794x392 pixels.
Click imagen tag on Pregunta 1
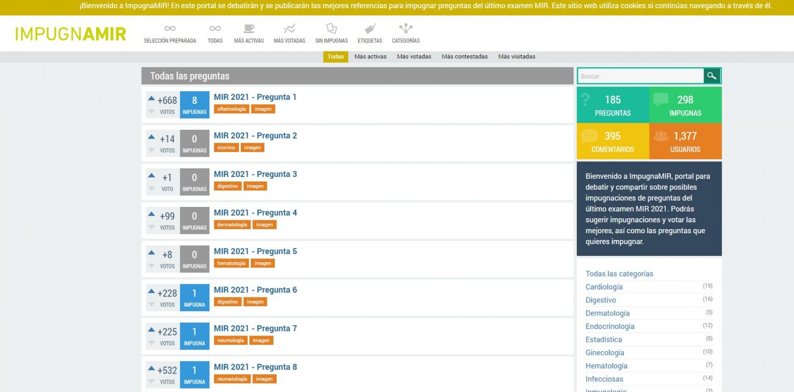[x=263, y=109]
